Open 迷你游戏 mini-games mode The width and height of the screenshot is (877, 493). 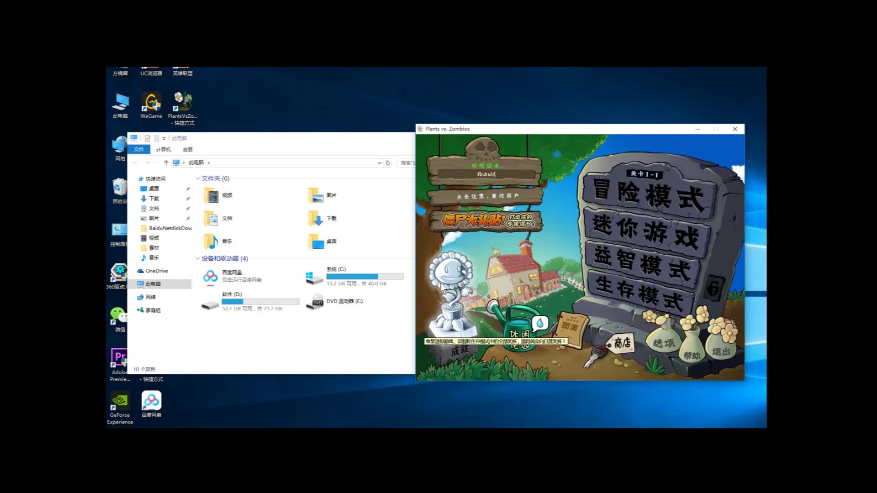tap(646, 232)
